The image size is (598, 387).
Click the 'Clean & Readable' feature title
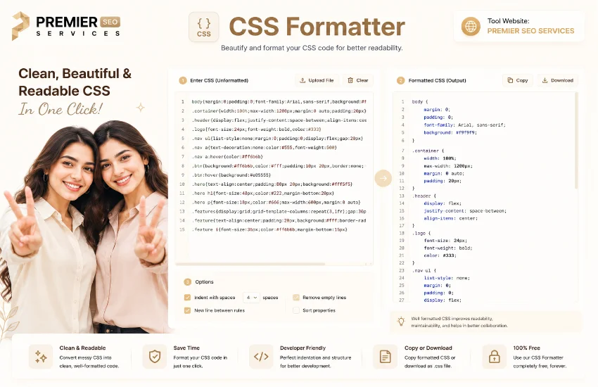82,348
